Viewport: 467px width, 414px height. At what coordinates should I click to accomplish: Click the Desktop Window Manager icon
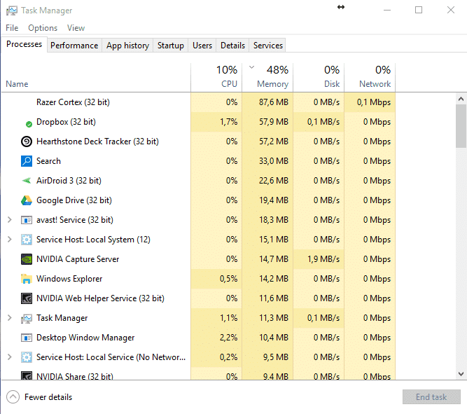pyautogui.click(x=27, y=338)
